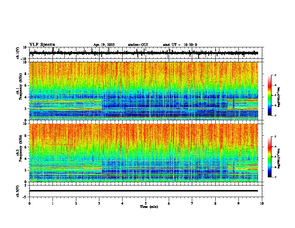Click the ch.3 flat voltage trace
Image resolution: width=295 pixels, height=228 pixels.
pos(144,191)
